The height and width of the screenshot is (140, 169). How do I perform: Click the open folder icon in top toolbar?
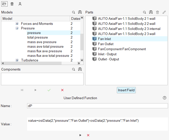pyautogui.click(x=5, y=4)
